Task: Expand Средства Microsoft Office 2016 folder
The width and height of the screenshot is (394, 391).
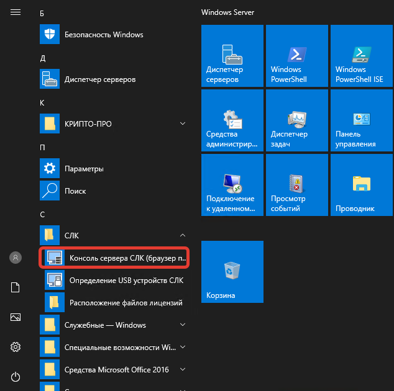Action: (x=183, y=370)
